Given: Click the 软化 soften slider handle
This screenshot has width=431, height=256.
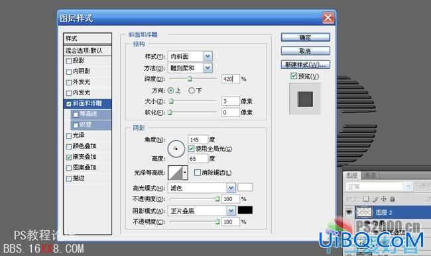Looking at the screenshot, I should coord(170,112).
